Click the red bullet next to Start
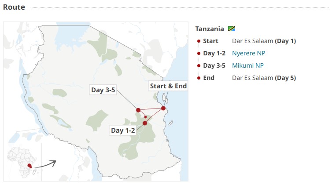 199,41
